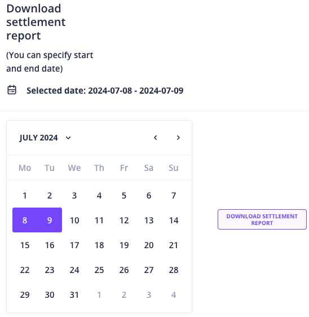Choose July 14 in the Sunday column
Viewport: 309px width, 317px height.
(174, 220)
